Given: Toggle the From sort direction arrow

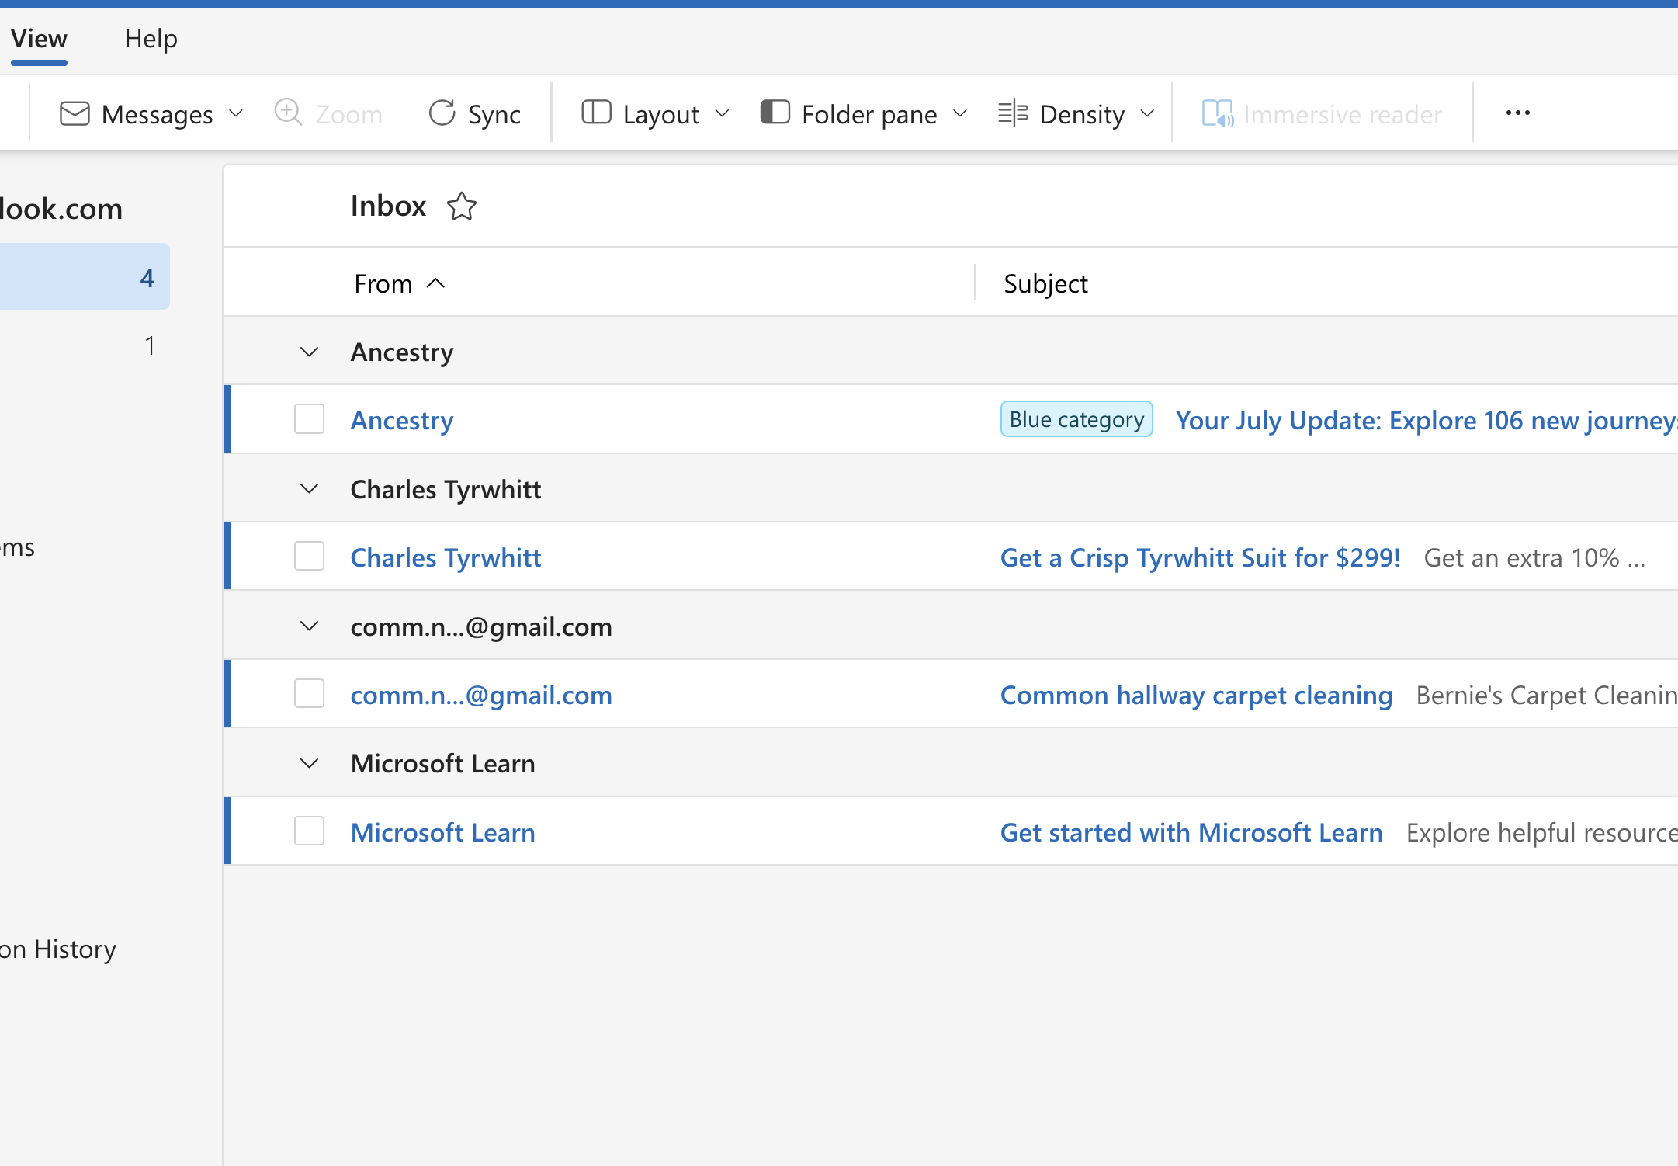Looking at the screenshot, I should point(436,284).
